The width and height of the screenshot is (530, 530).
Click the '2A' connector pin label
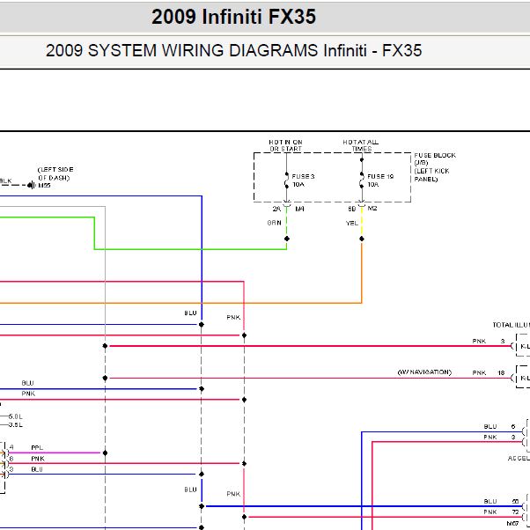click(276, 209)
